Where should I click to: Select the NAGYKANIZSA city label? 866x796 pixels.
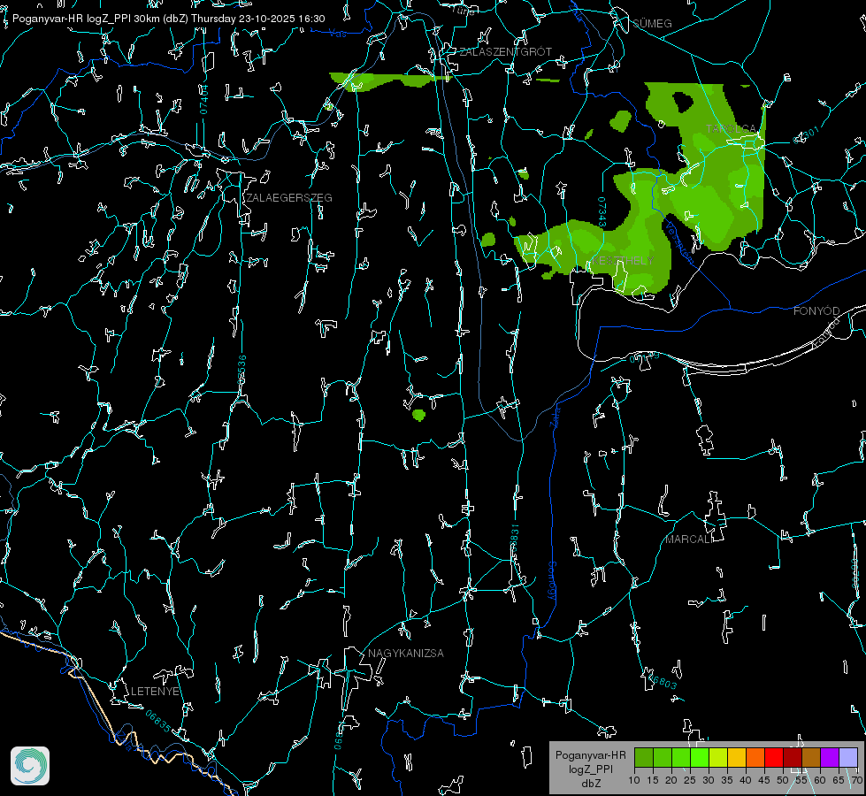pyautogui.click(x=406, y=653)
